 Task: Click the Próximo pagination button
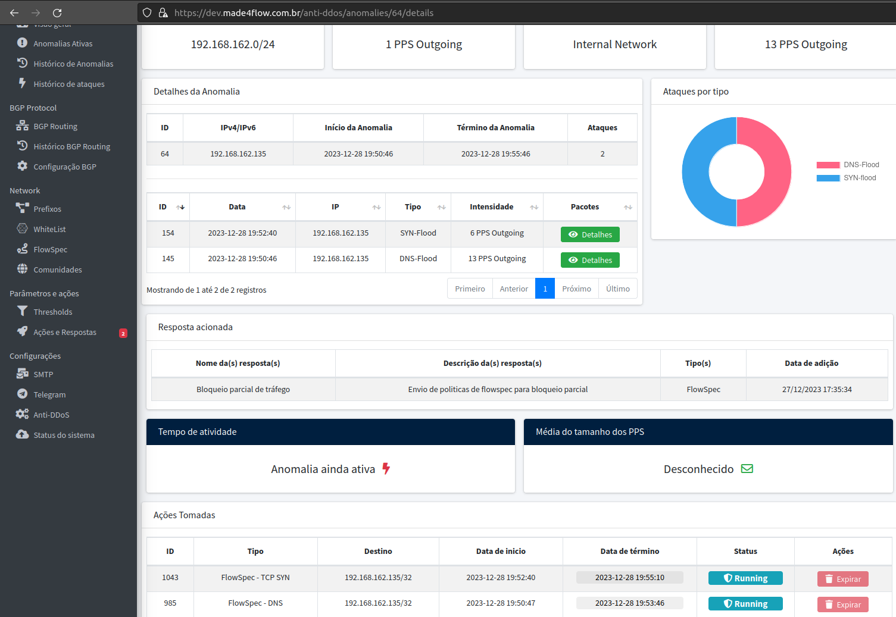(576, 289)
